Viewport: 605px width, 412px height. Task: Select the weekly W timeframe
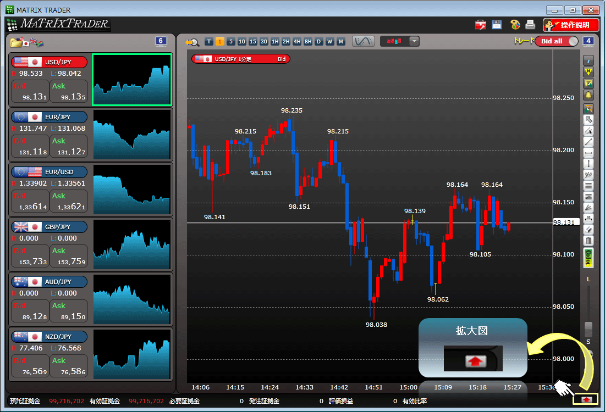(330, 42)
